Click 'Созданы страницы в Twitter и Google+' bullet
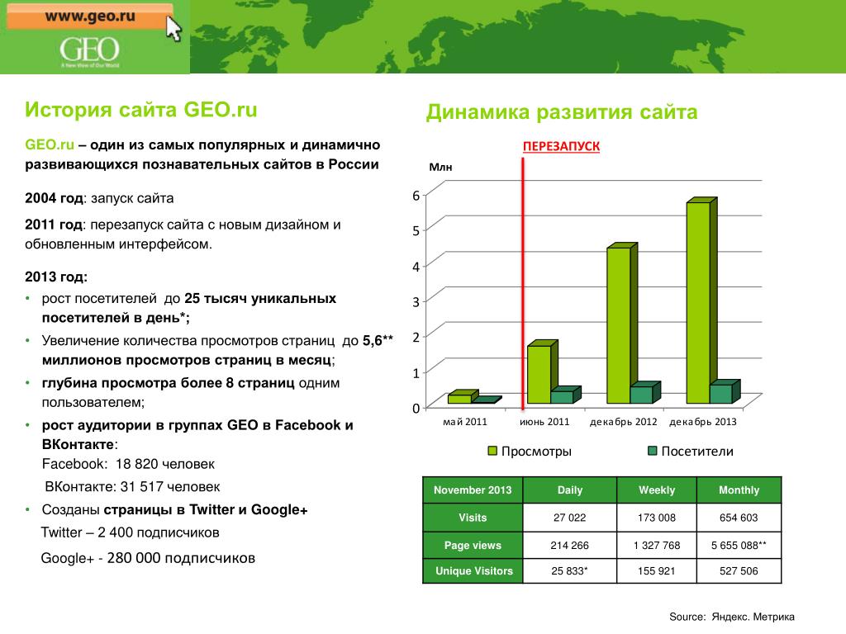This screenshot has width=846, height=634. (174, 510)
